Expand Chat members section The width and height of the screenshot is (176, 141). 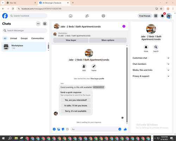(x=151, y=64)
